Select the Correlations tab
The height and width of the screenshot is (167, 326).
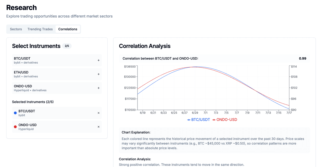pyautogui.click(x=68, y=29)
